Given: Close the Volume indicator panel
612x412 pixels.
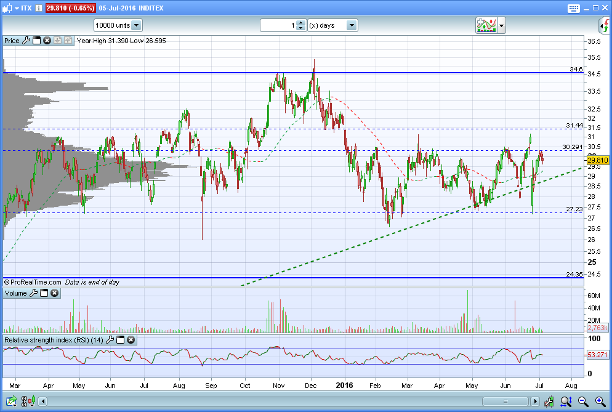Looking at the screenshot, I should pos(54,293).
